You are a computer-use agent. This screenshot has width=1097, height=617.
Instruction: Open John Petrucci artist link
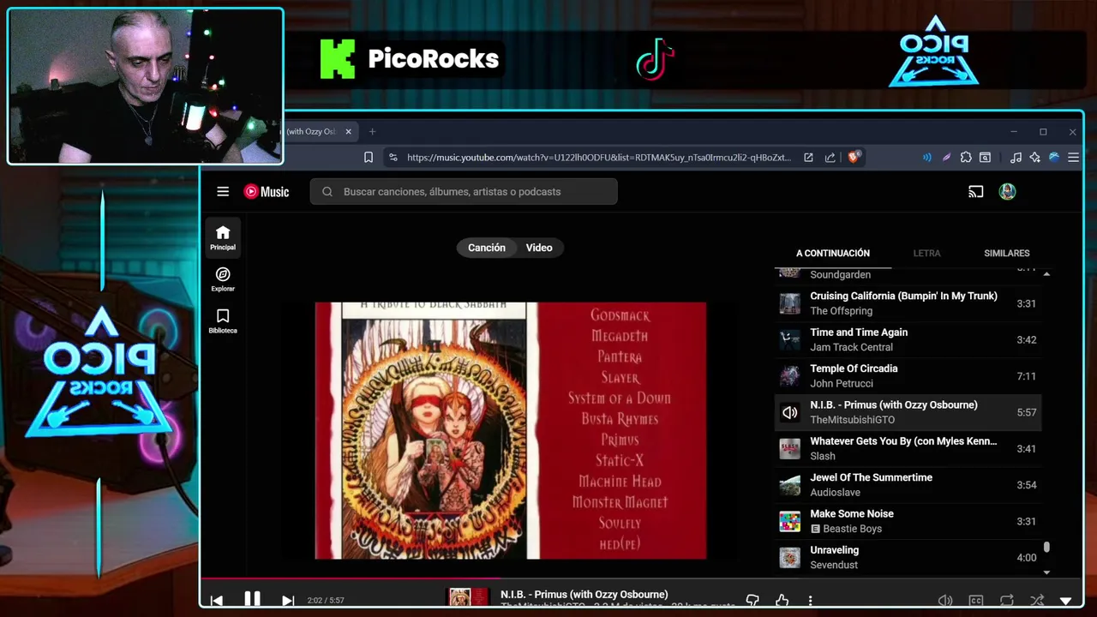click(842, 384)
